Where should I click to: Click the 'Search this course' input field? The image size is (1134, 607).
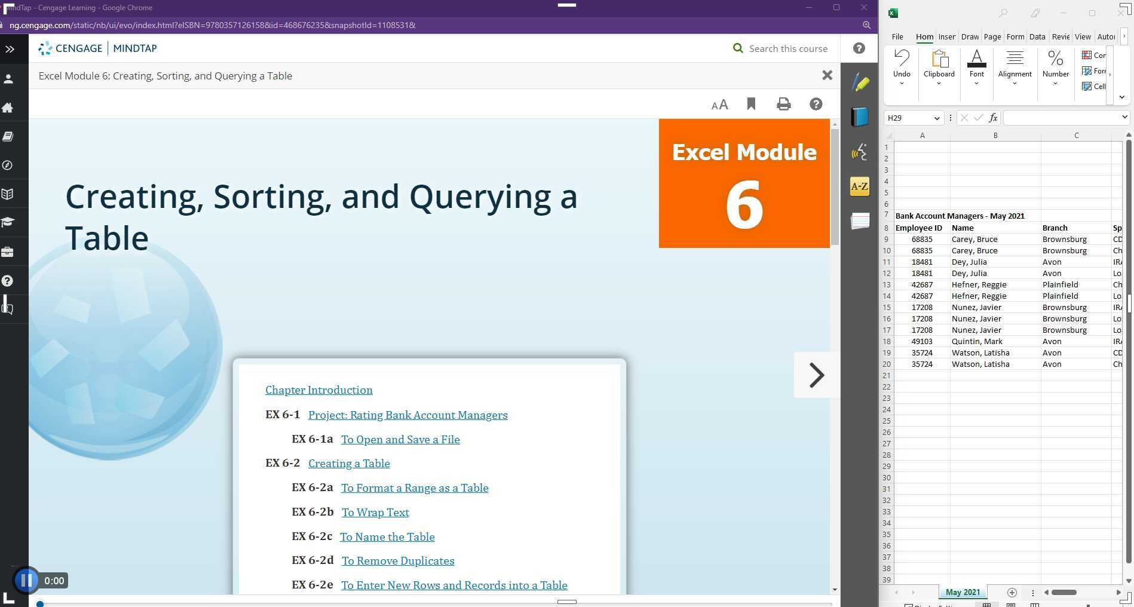point(788,48)
